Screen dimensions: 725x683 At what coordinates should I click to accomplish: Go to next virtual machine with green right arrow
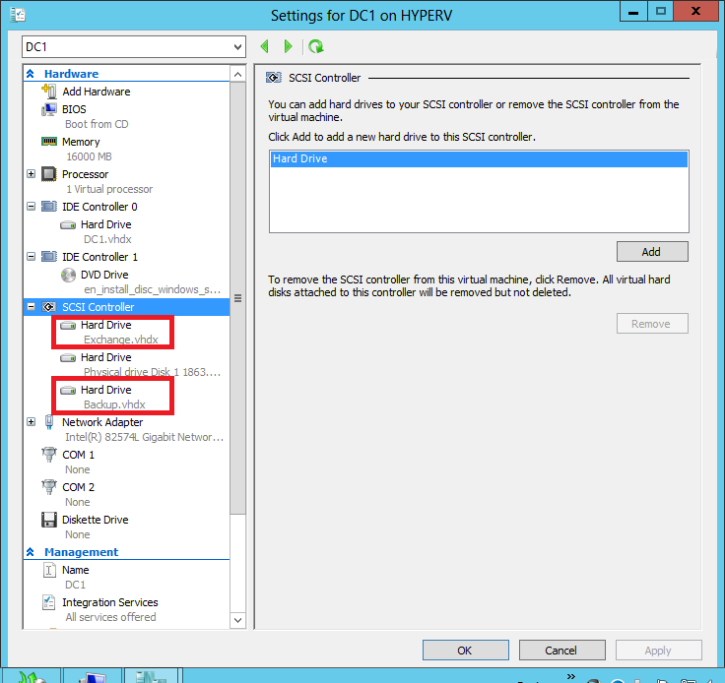point(288,46)
